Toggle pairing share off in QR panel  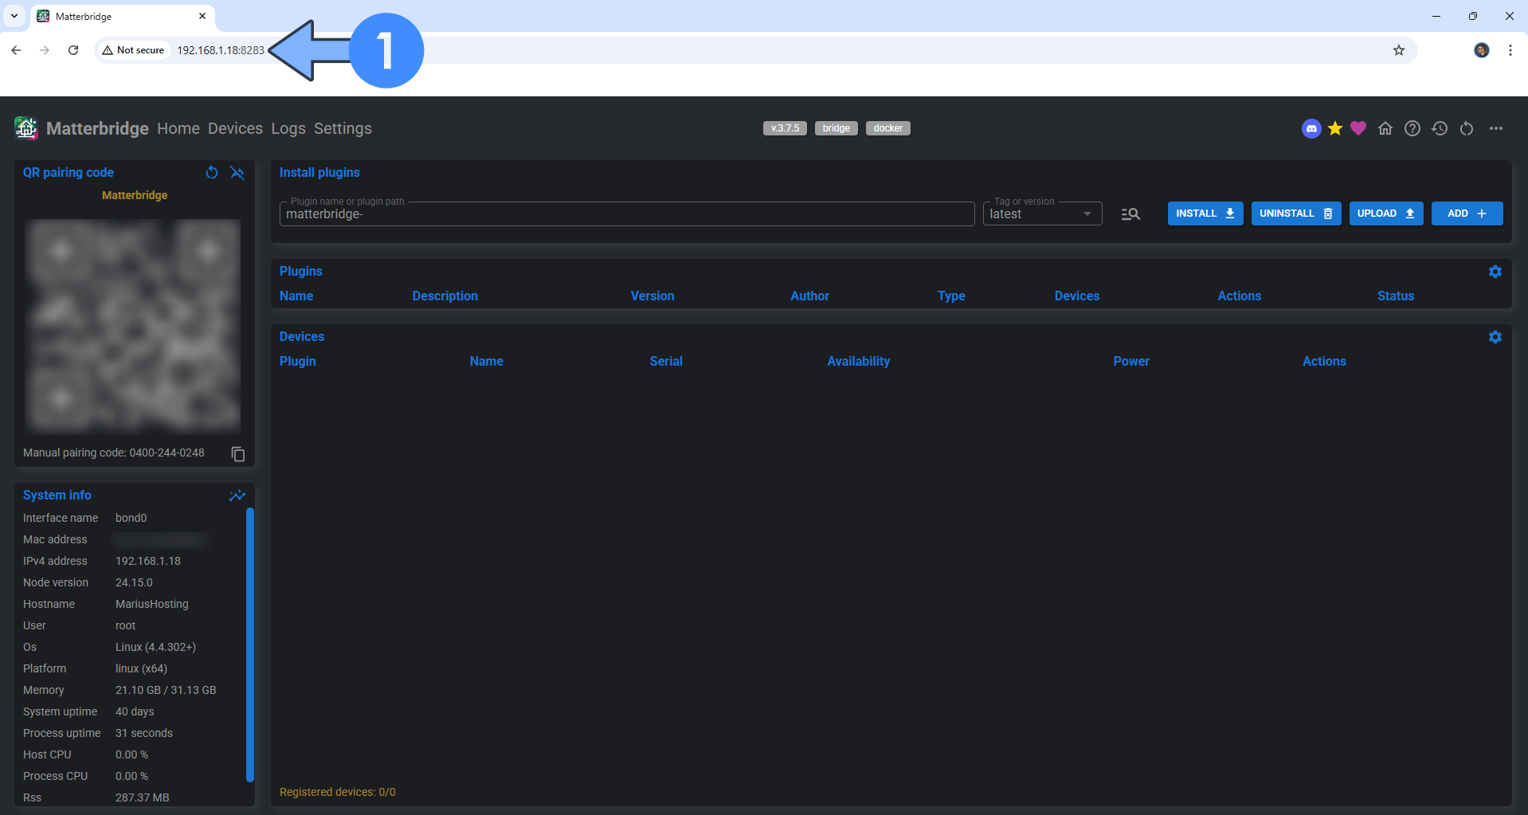(237, 173)
